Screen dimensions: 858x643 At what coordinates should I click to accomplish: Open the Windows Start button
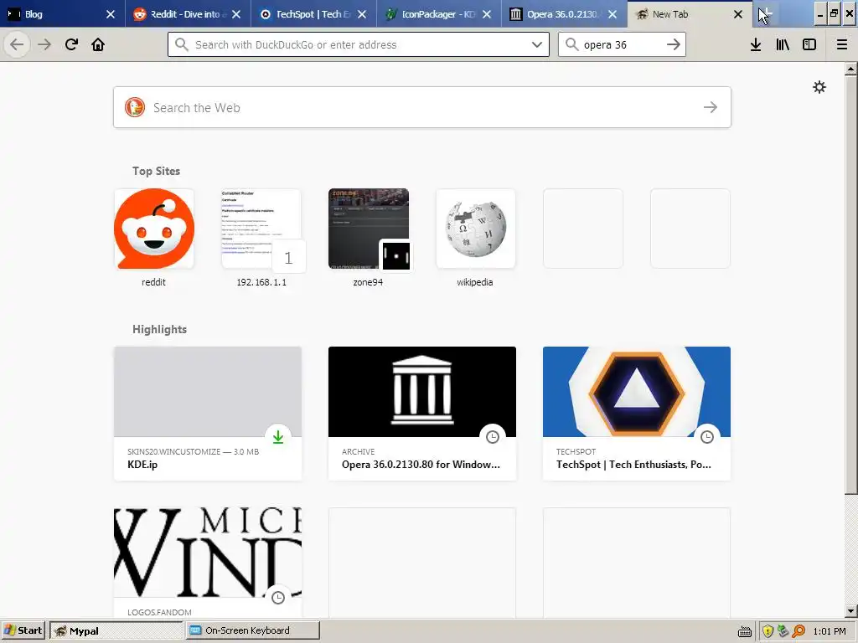(x=23, y=630)
